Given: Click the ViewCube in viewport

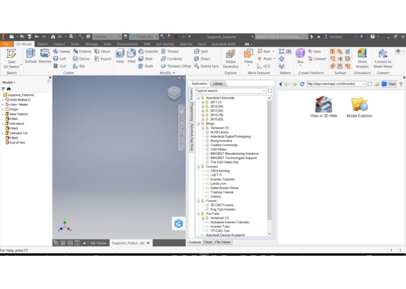Looking at the screenshot, I should 174,92.
